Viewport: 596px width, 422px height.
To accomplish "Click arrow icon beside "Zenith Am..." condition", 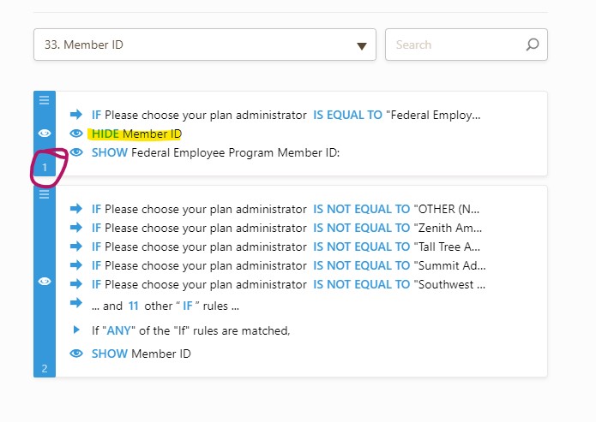I will coord(76,228).
